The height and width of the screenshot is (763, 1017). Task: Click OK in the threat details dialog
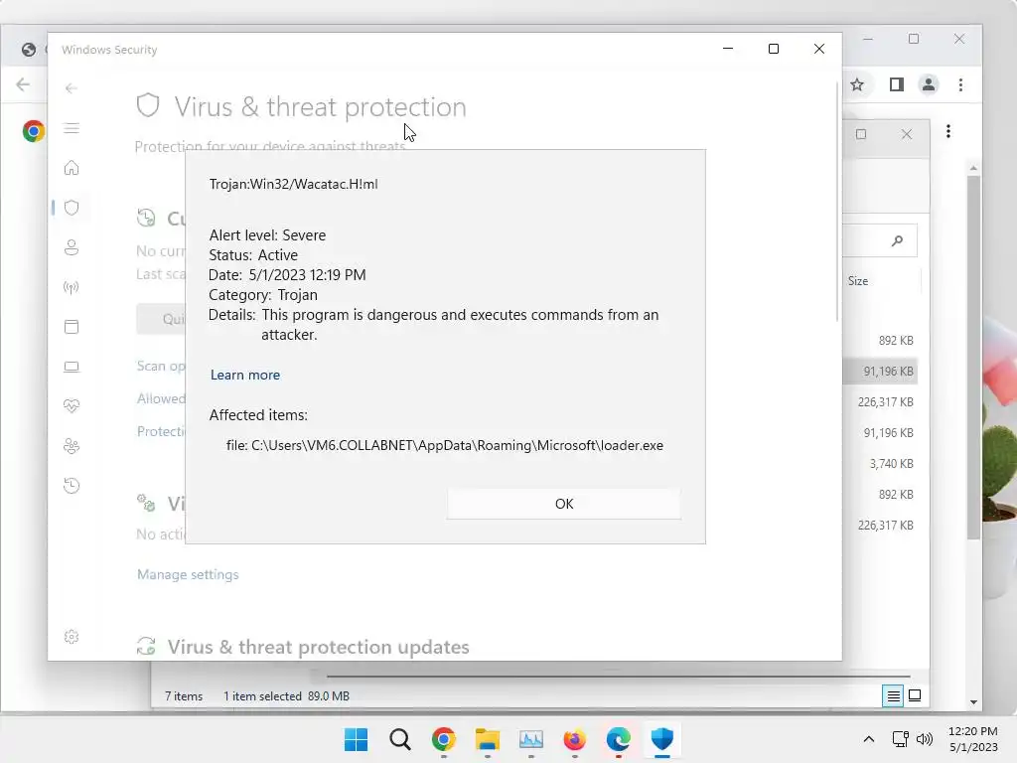pos(564,504)
